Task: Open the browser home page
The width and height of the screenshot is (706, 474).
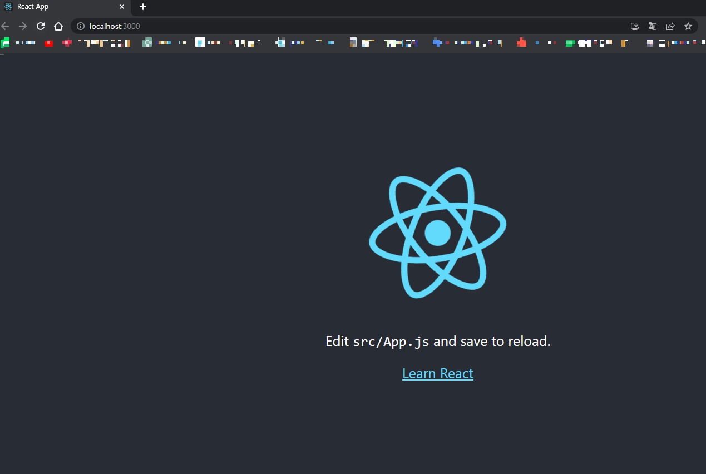Action: tap(58, 26)
